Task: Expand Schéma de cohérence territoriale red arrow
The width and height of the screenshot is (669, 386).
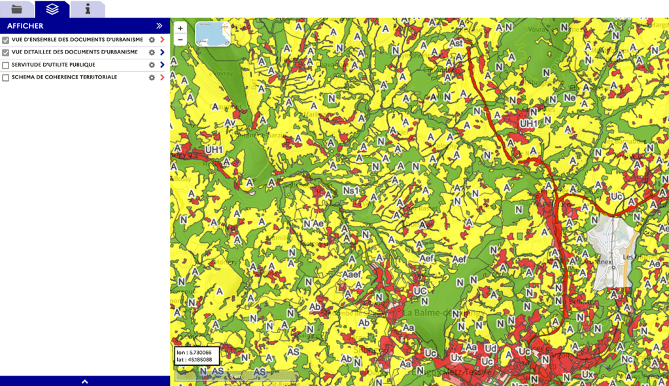Action: (x=162, y=78)
